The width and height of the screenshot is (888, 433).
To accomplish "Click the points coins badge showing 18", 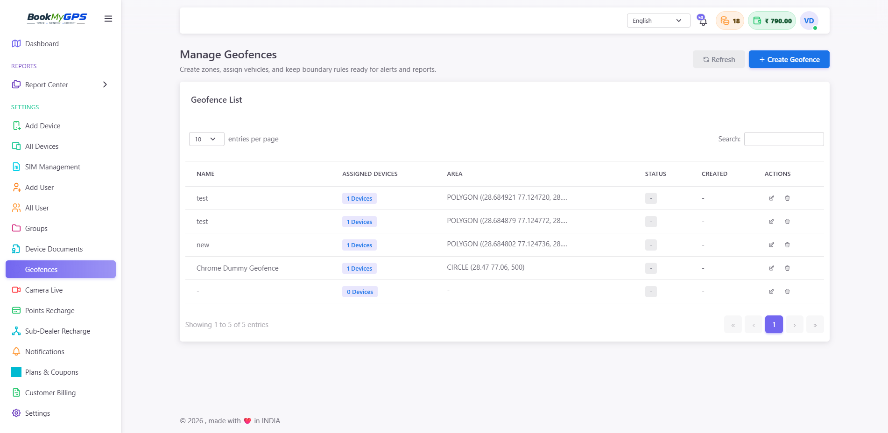I will click(x=730, y=21).
